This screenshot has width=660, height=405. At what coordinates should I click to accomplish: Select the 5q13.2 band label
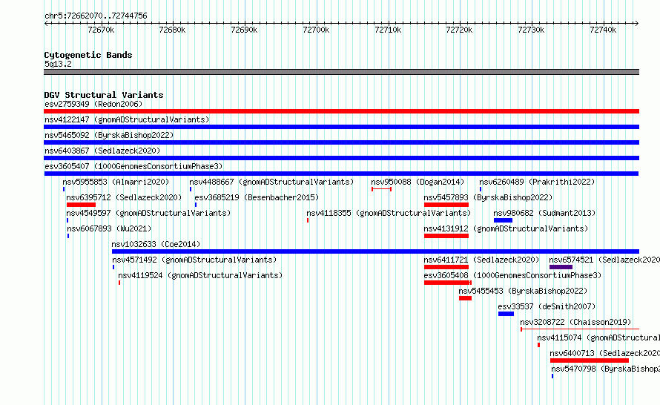click(58, 64)
